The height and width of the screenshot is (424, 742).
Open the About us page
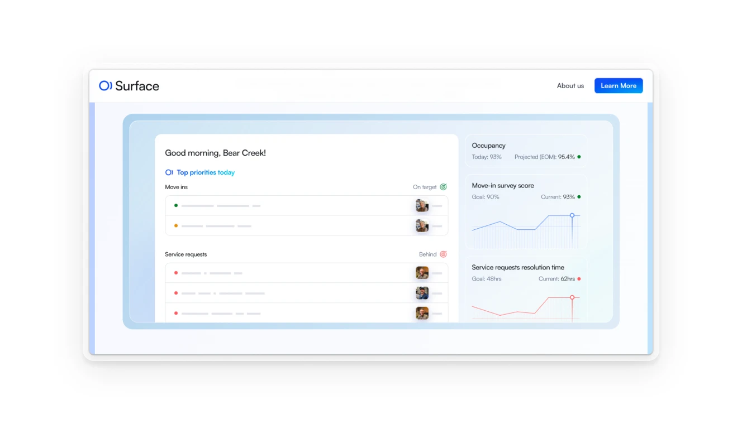(570, 85)
